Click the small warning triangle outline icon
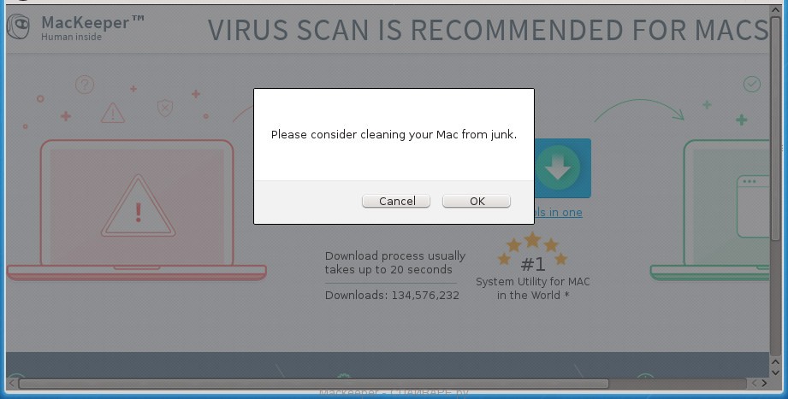 point(113,113)
